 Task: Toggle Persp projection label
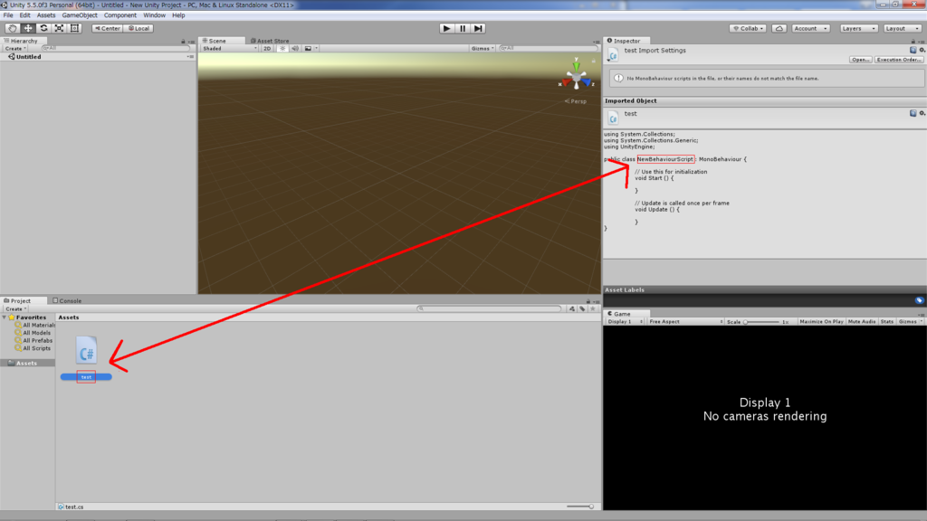point(575,101)
